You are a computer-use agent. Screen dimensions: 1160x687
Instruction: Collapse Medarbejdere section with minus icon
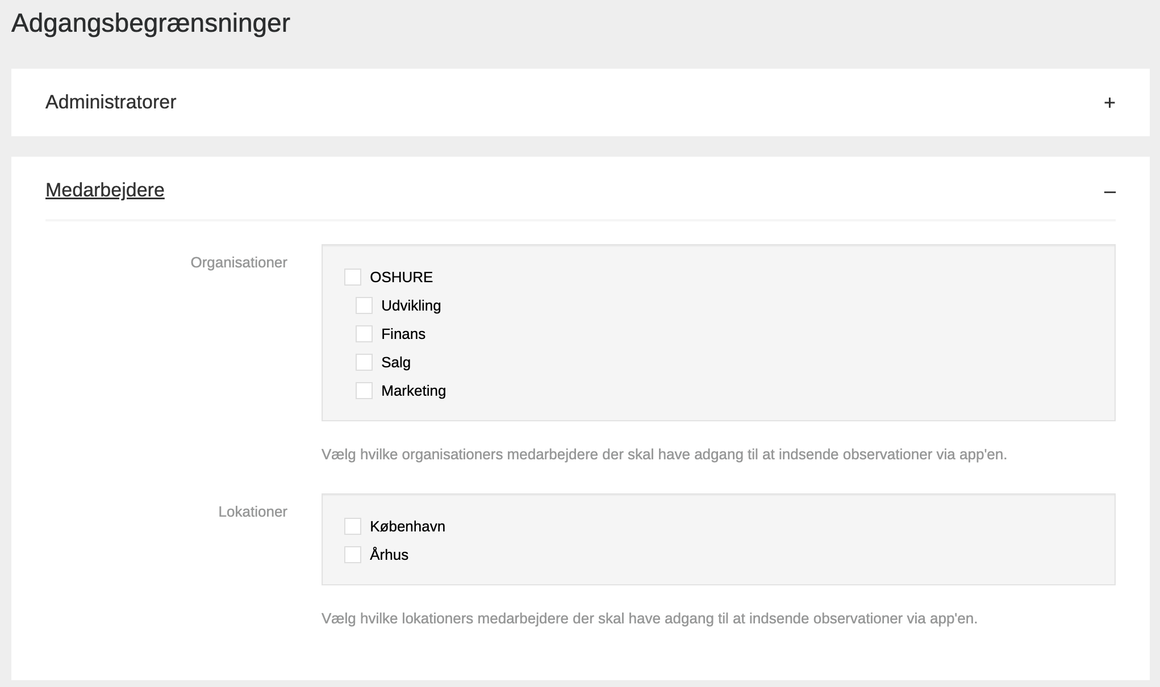1109,192
